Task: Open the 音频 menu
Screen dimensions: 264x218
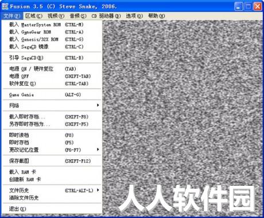Action: (x=78, y=16)
